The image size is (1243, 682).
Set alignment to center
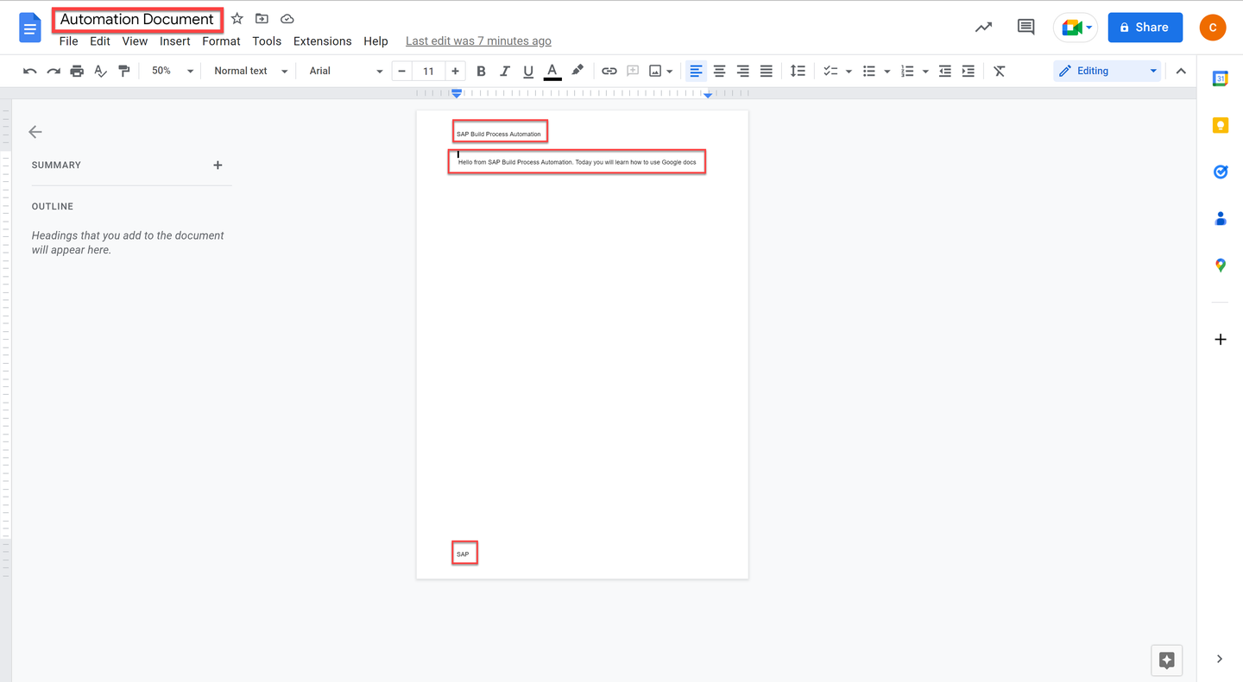click(719, 71)
